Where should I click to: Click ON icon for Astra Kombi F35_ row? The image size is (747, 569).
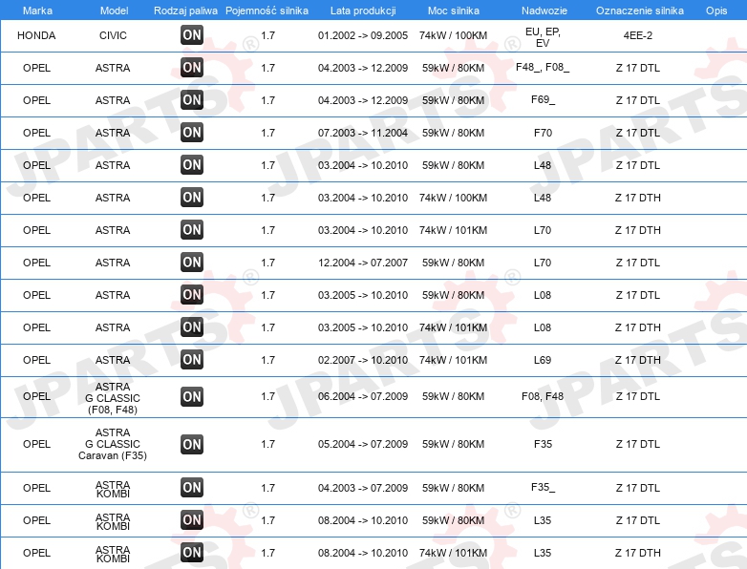tap(192, 487)
